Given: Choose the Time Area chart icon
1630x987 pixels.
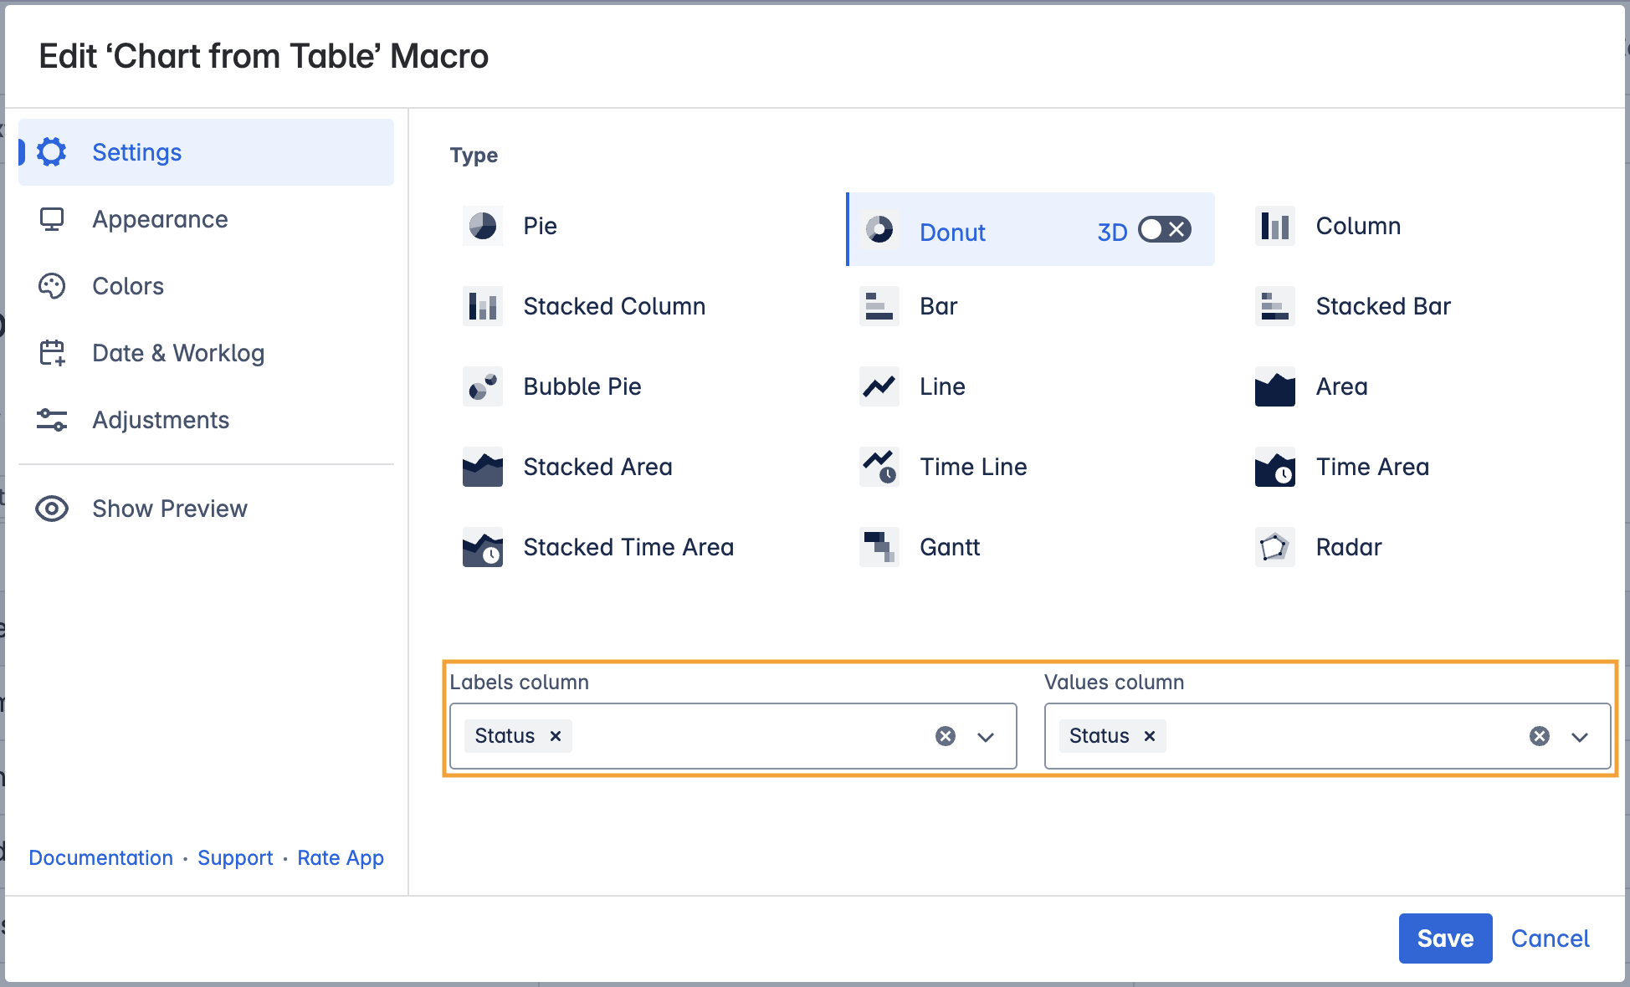Looking at the screenshot, I should click(1275, 467).
